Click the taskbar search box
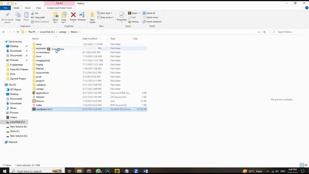This screenshot has width=309, height=174. tap(37, 171)
